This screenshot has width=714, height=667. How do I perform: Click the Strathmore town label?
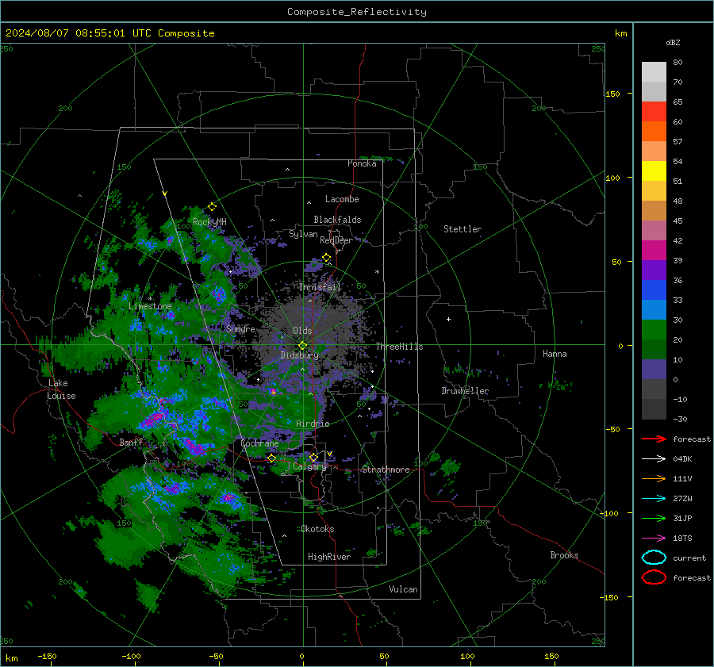click(386, 470)
